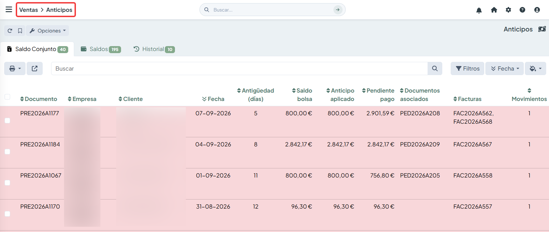Screen dimensions: 549x232
Task: Open the print dropdown menu
Action: pos(15,68)
